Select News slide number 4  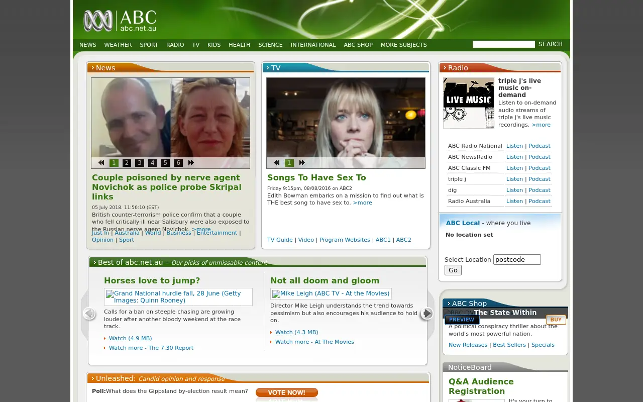coord(153,163)
